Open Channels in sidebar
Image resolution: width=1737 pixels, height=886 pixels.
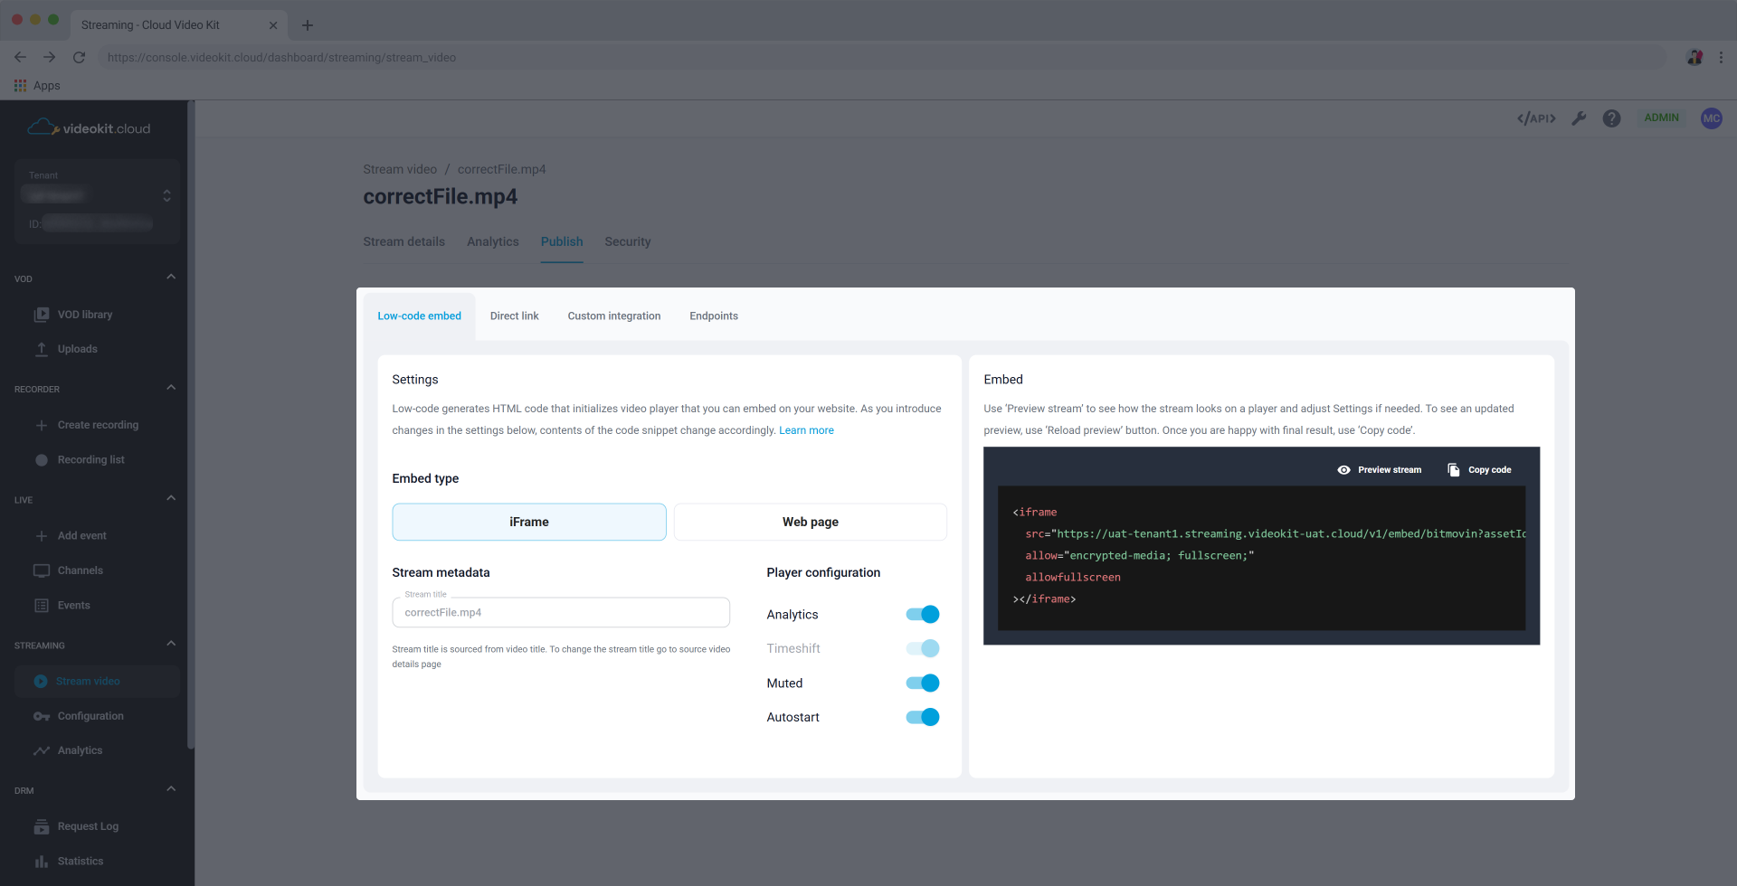(x=81, y=570)
